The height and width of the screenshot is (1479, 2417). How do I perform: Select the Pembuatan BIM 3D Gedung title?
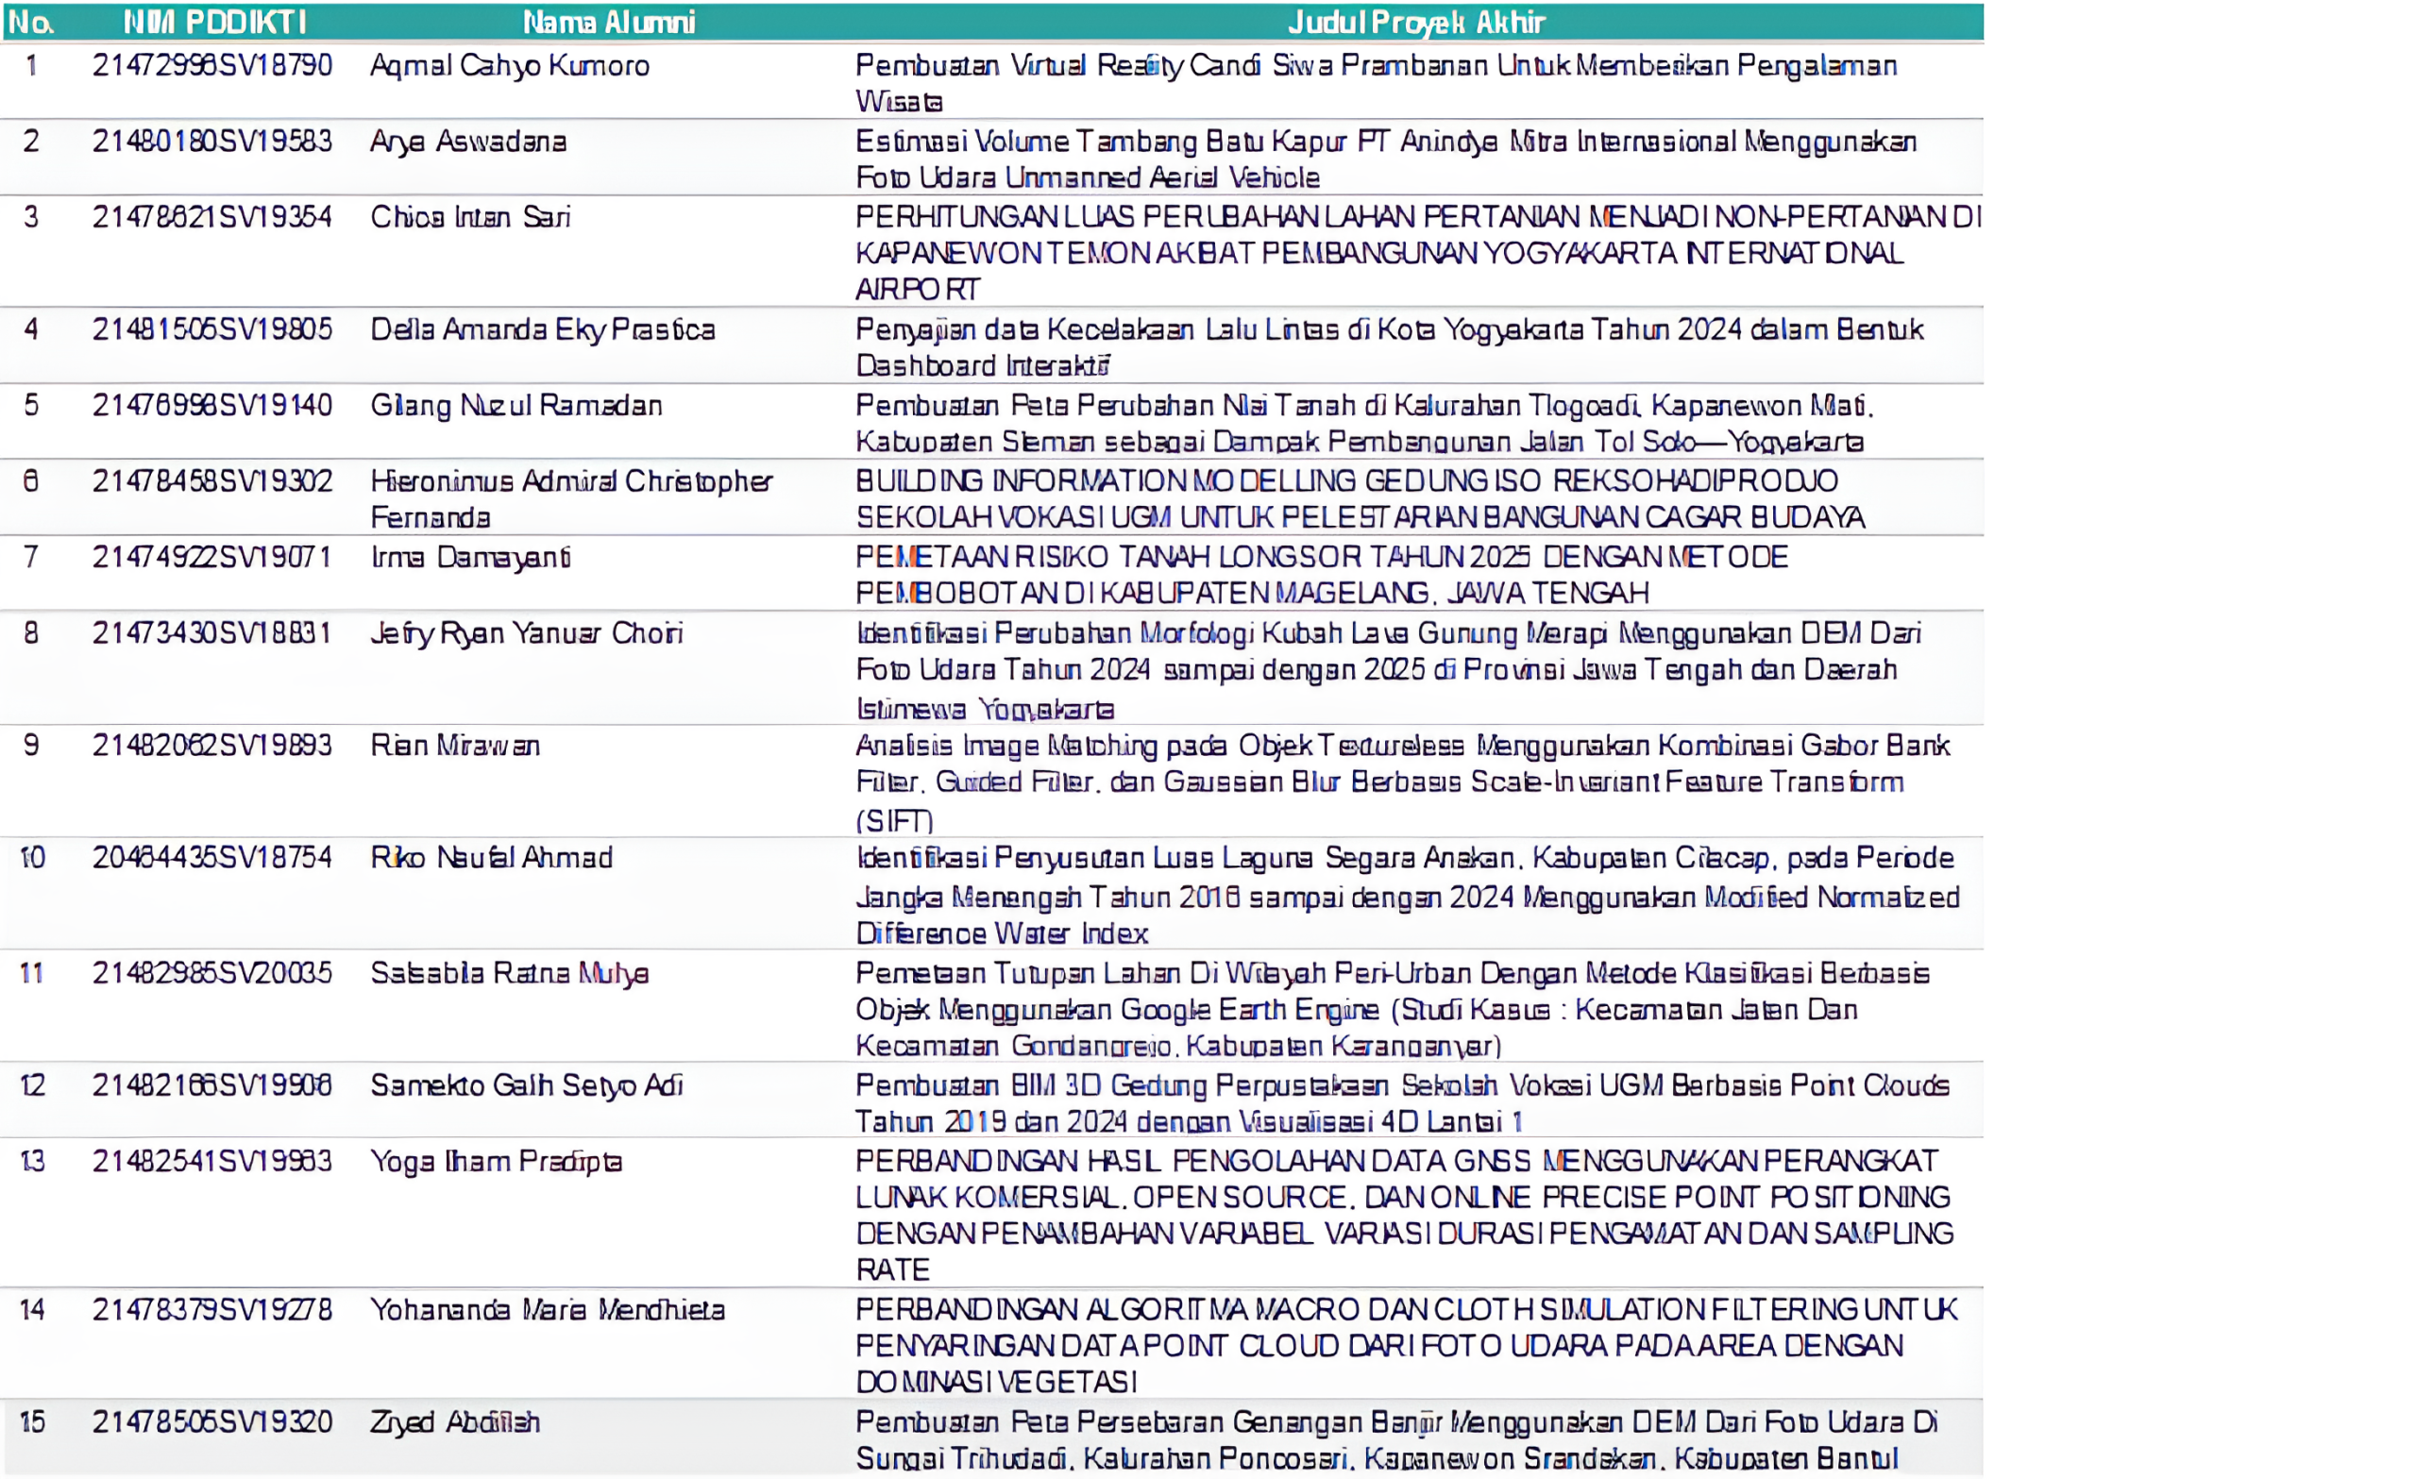[x=1401, y=1102]
